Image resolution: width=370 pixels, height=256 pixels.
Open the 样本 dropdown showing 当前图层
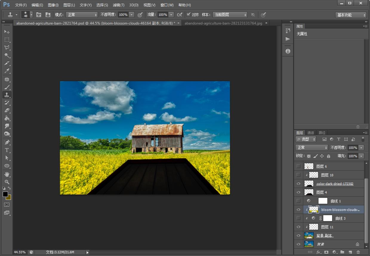click(x=230, y=15)
